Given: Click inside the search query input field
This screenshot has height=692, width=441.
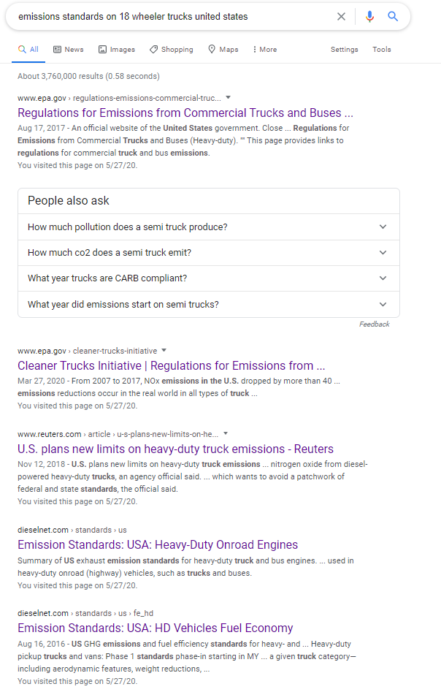Looking at the screenshot, I should (x=168, y=17).
